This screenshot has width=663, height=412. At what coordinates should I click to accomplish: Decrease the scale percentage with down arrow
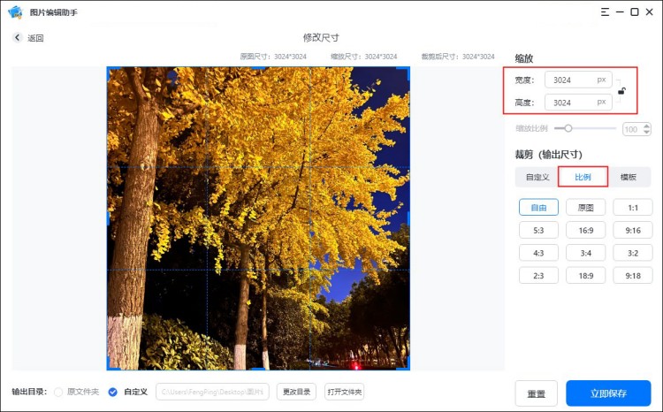646,132
